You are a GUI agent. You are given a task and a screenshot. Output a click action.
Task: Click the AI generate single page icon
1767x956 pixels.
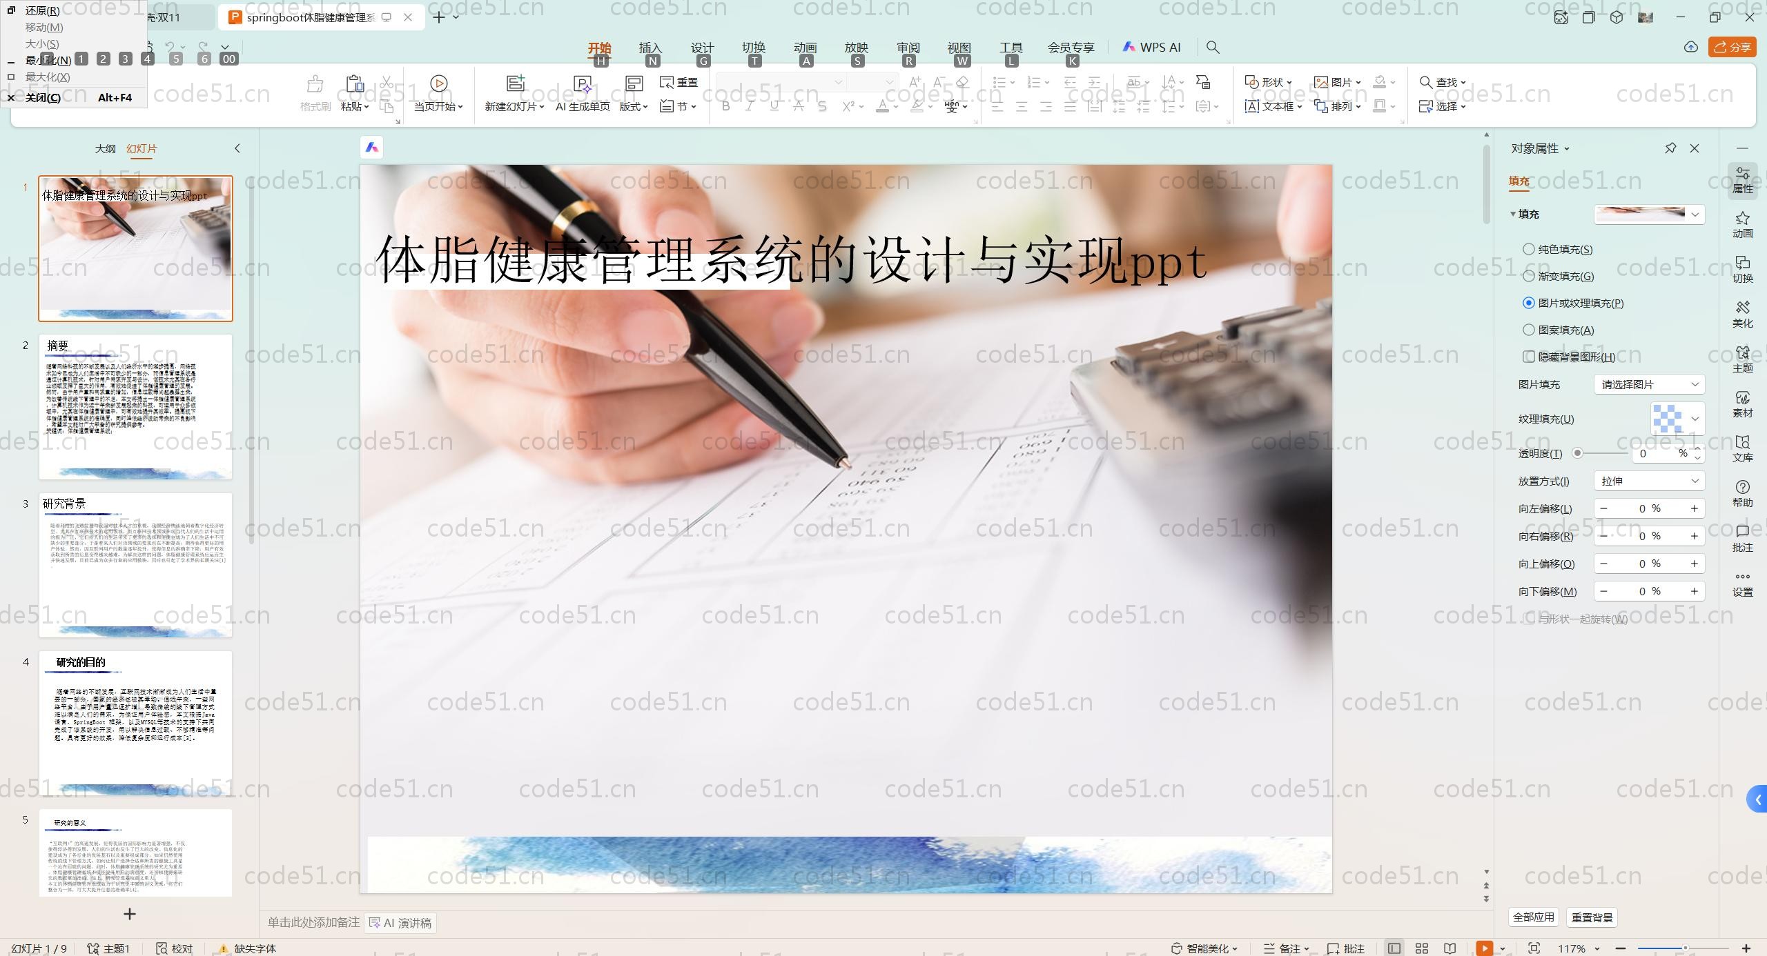tap(583, 83)
